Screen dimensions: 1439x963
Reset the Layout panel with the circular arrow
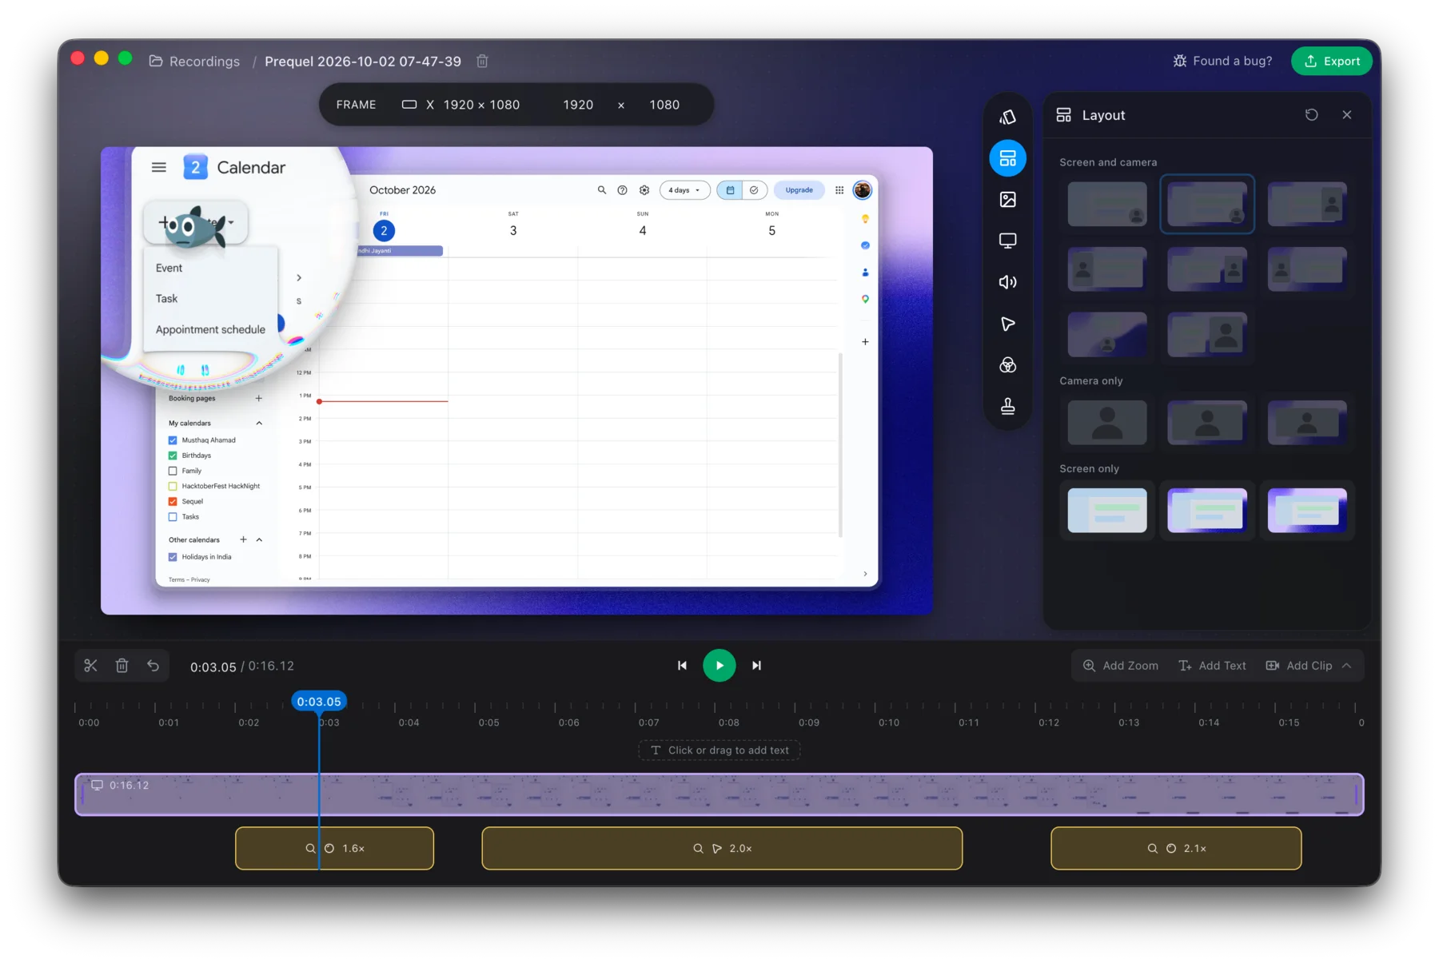coord(1311,115)
